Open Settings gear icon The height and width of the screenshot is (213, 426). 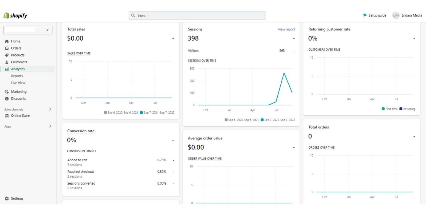point(7,198)
